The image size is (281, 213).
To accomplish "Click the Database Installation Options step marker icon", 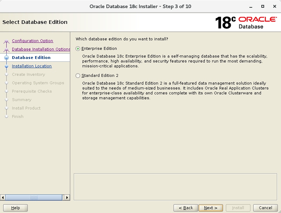I will tap(6, 49).
